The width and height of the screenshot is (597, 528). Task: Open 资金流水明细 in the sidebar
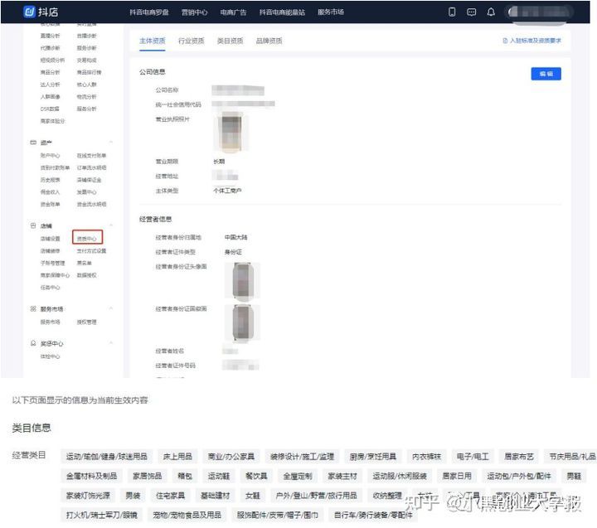point(91,205)
